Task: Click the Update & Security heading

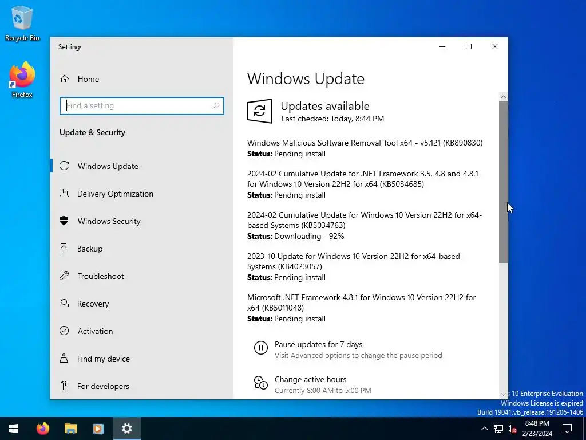Action: pyautogui.click(x=92, y=132)
